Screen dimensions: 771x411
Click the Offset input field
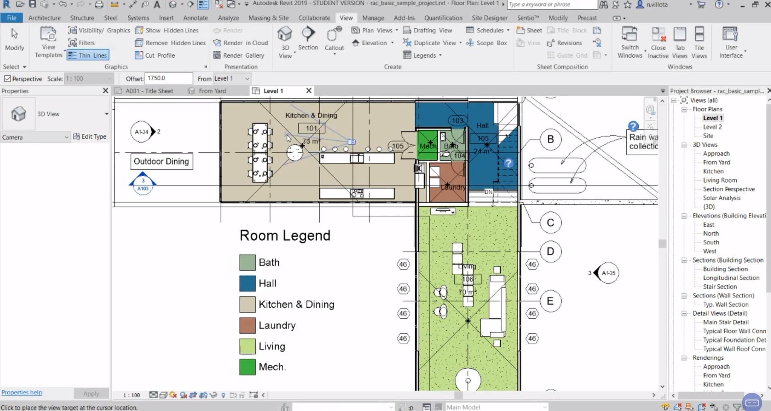[169, 78]
